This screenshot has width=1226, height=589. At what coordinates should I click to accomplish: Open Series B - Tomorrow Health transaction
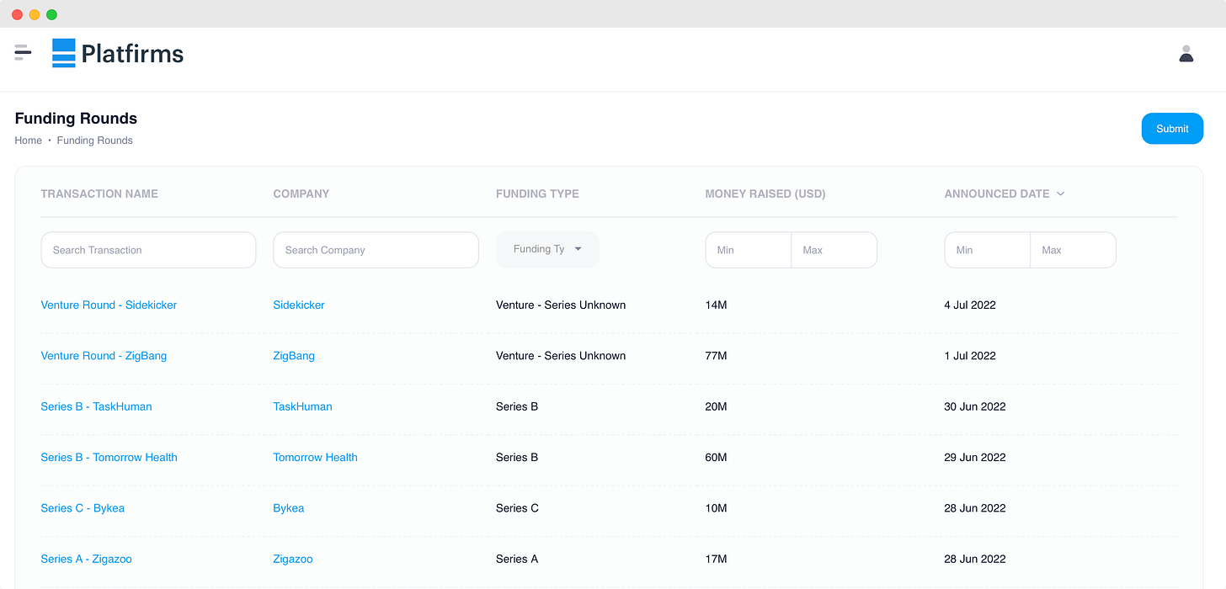tap(109, 457)
